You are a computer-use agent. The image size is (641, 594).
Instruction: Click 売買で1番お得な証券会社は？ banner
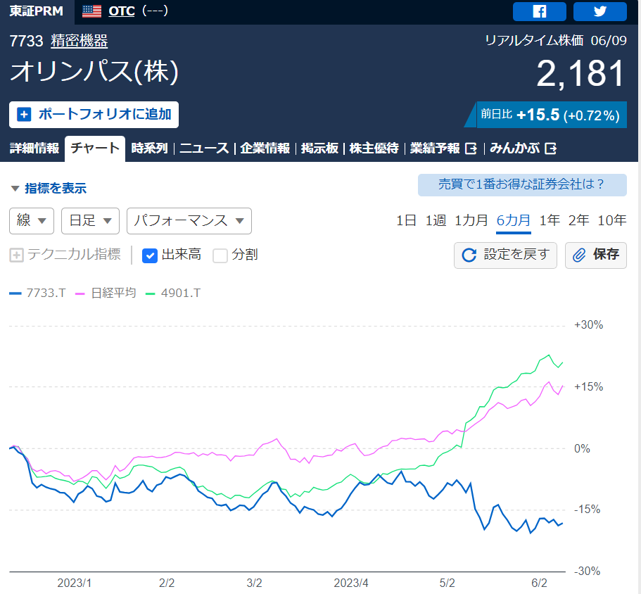click(x=521, y=185)
